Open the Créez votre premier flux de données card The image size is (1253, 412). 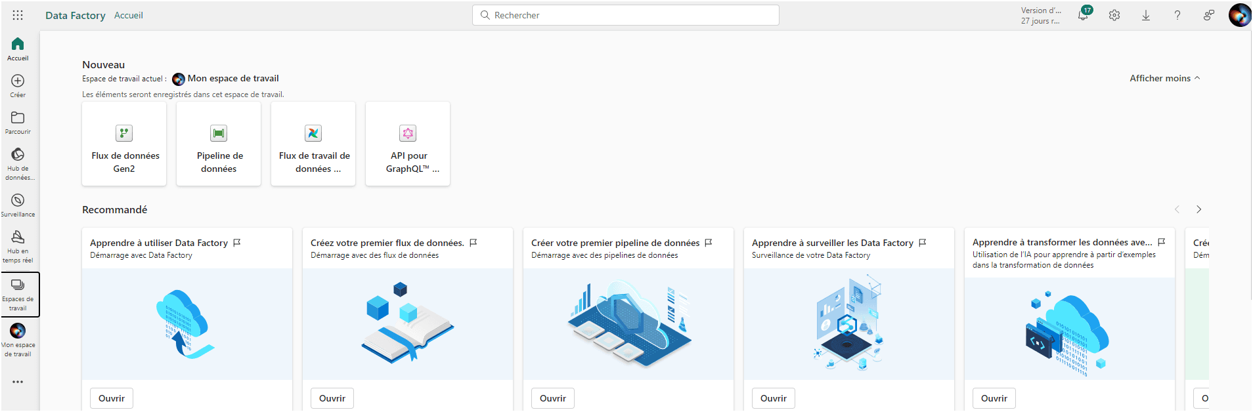coord(332,398)
